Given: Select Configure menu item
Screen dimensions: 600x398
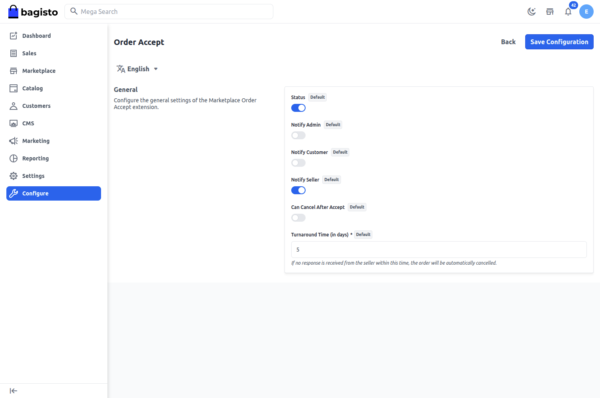Looking at the screenshot, I should click(54, 193).
